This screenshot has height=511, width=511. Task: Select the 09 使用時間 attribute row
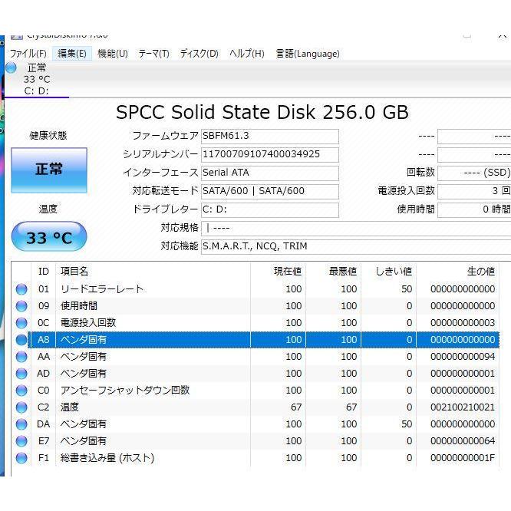(255, 306)
